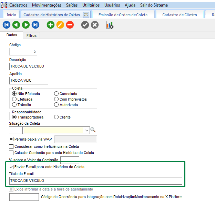Viewport: 215px width, 216px height.
Task: Select the Cadastro de Históricos de Coletas tab
Action: click(52, 15)
